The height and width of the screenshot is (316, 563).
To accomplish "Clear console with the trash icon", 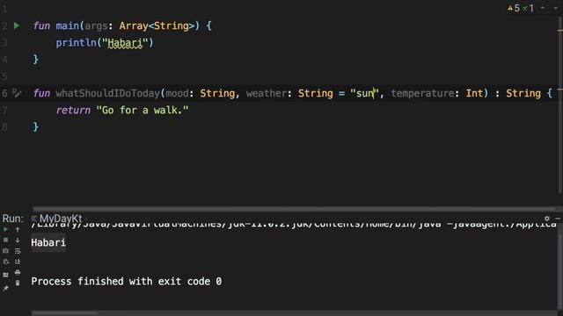I will pos(18,284).
